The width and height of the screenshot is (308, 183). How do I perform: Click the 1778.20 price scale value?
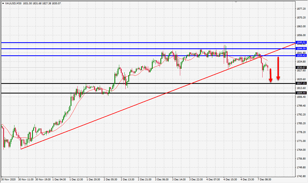coord(301,132)
